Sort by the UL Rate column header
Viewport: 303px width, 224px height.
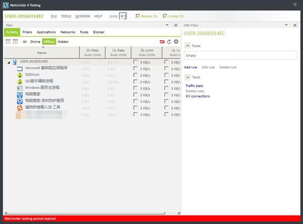pos(118,53)
